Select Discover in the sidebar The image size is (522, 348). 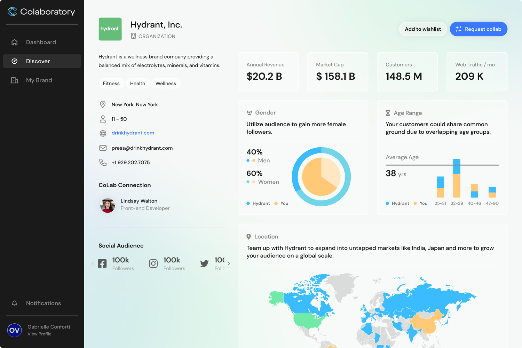click(x=38, y=61)
